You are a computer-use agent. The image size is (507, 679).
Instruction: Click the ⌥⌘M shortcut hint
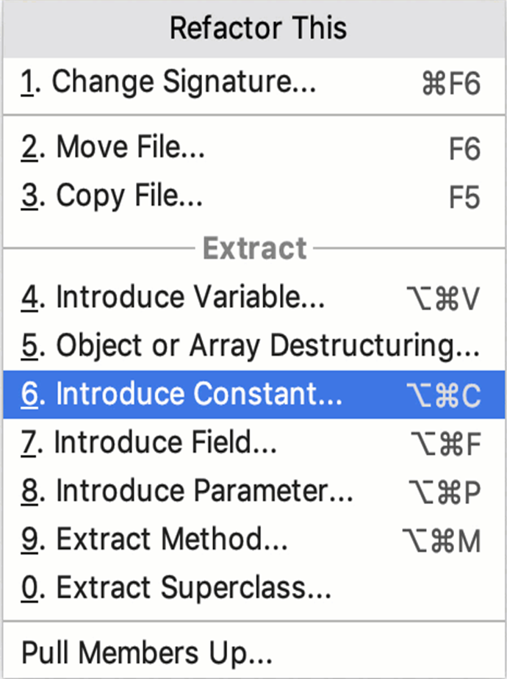[442, 542]
